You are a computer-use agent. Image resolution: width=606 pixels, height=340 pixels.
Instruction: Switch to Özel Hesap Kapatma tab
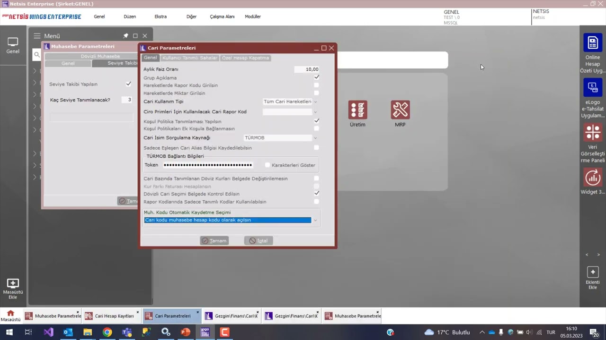tap(245, 58)
